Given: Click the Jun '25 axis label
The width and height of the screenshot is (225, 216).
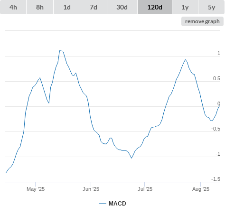Looking at the screenshot, I should click(x=91, y=189).
